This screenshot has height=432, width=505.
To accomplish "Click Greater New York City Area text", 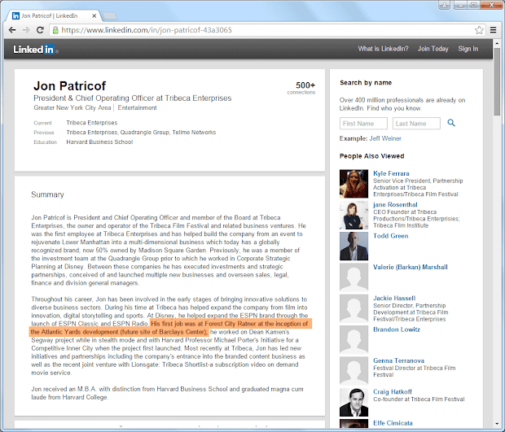I will pyautogui.click(x=72, y=107).
